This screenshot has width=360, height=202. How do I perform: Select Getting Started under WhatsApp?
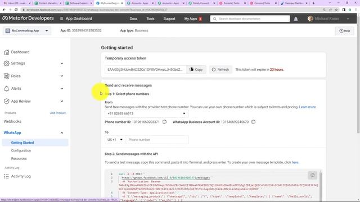[35, 143]
